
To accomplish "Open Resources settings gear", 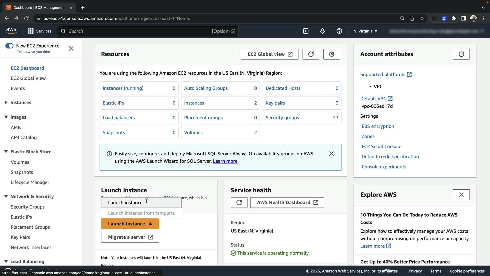I will tap(332, 54).
